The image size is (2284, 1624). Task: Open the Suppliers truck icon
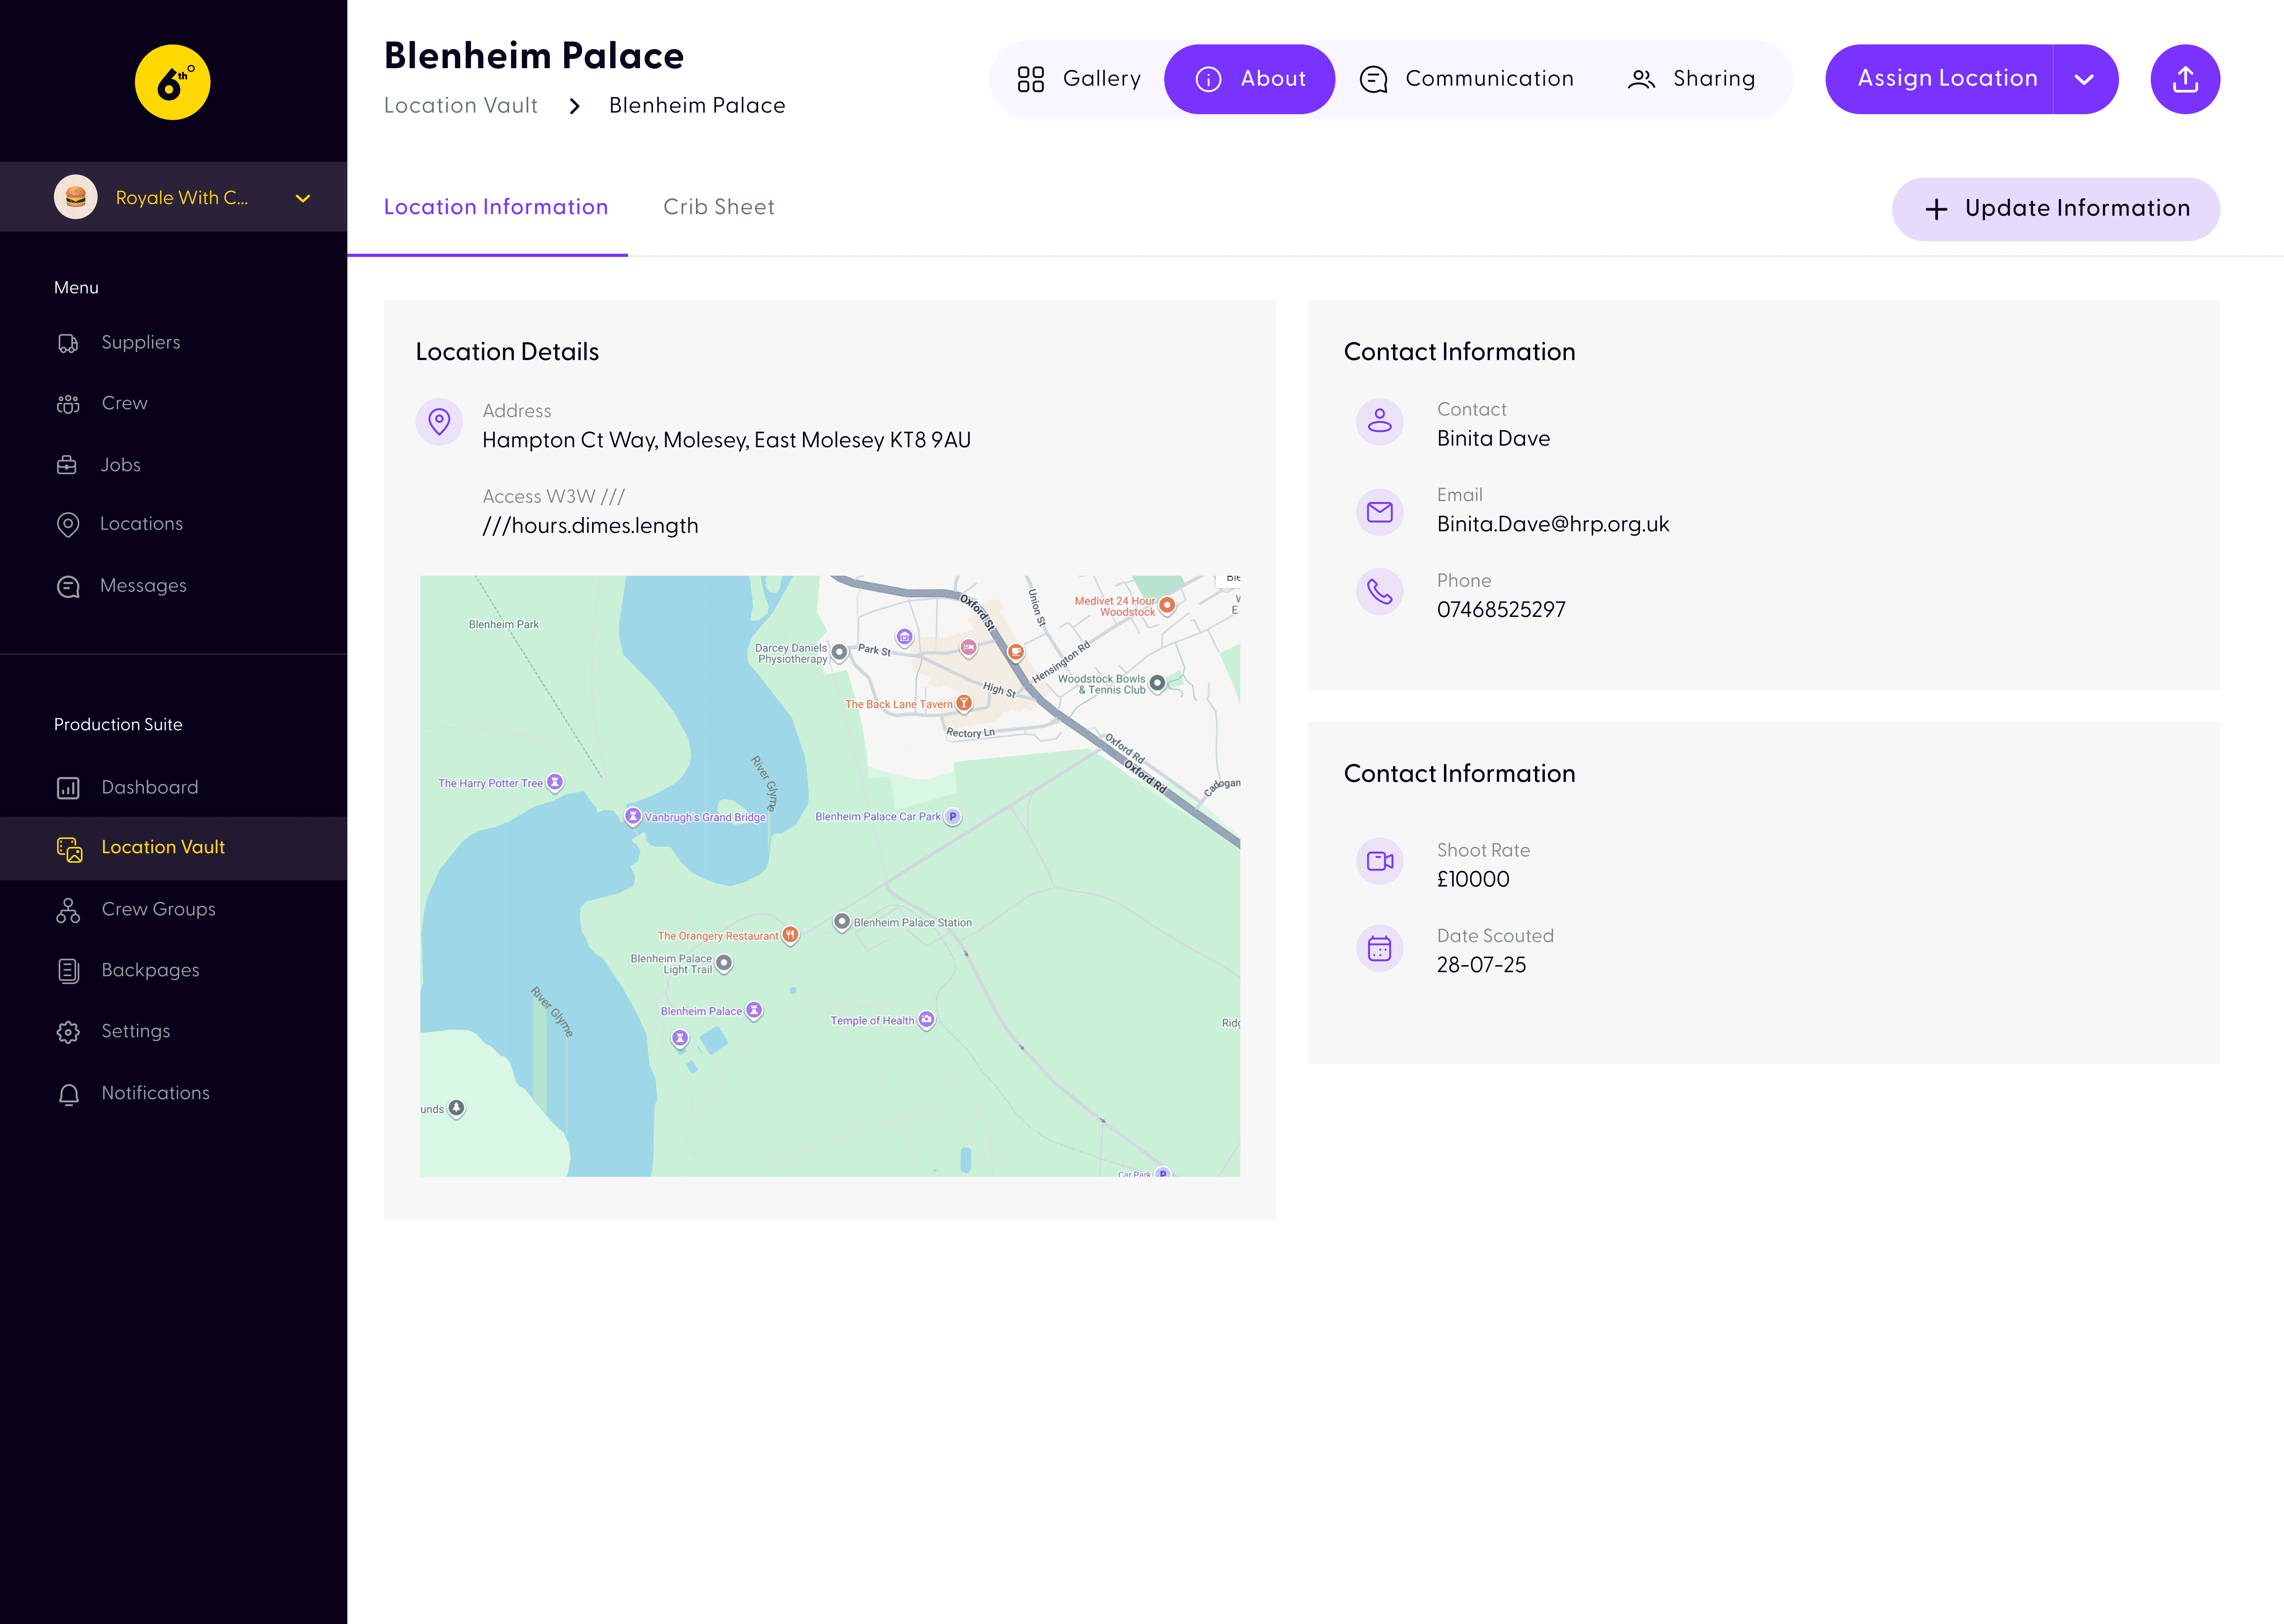(68, 343)
